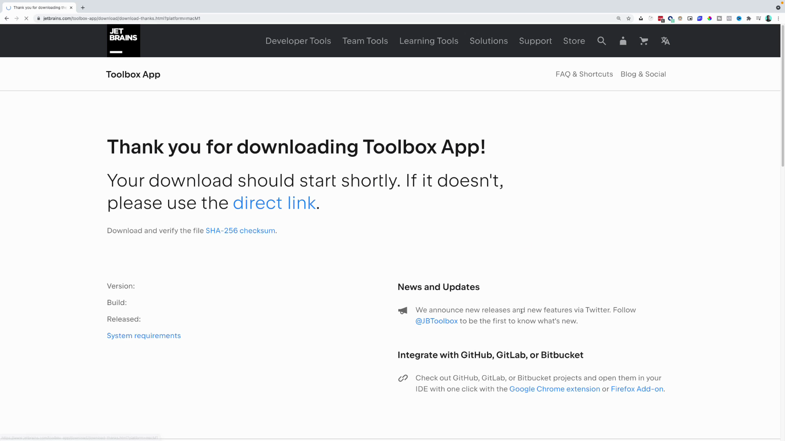This screenshot has width=785, height=441.
Task: Click the color wheel extension icon
Action: 709,18
